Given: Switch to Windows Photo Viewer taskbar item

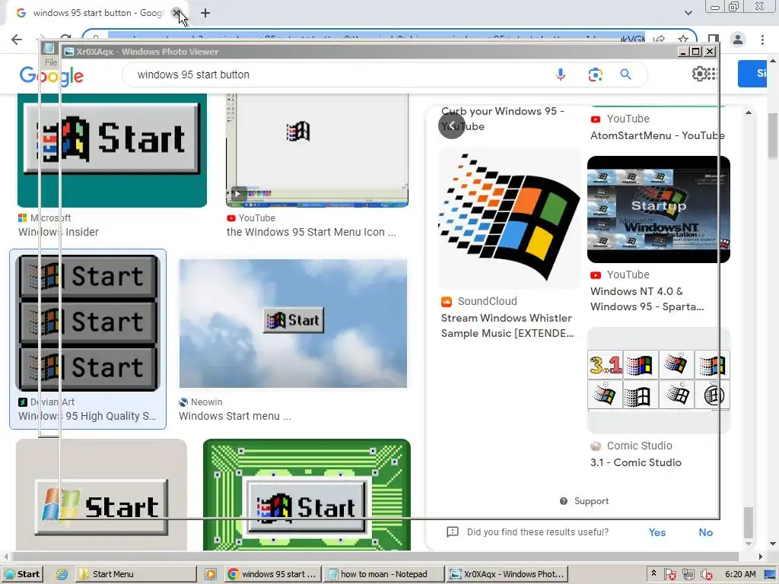Looking at the screenshot, I should 507,574.
